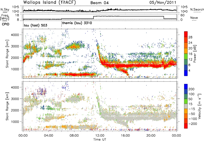The image size is (204, 141).
Task: Click the blue top segment of Velocity colorbar
Action: 186,87
